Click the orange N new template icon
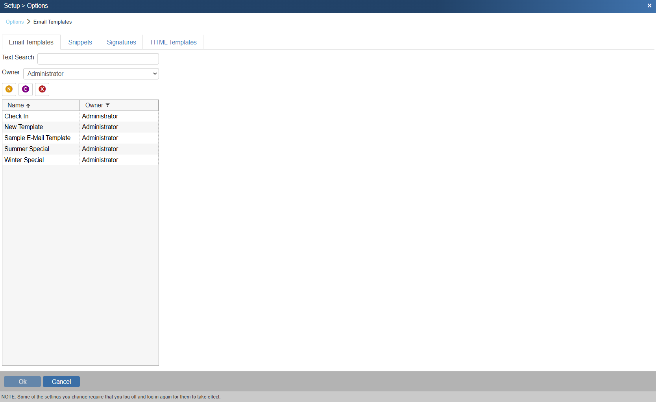Screen dimensions: 656x402 (x=9, y=89)
